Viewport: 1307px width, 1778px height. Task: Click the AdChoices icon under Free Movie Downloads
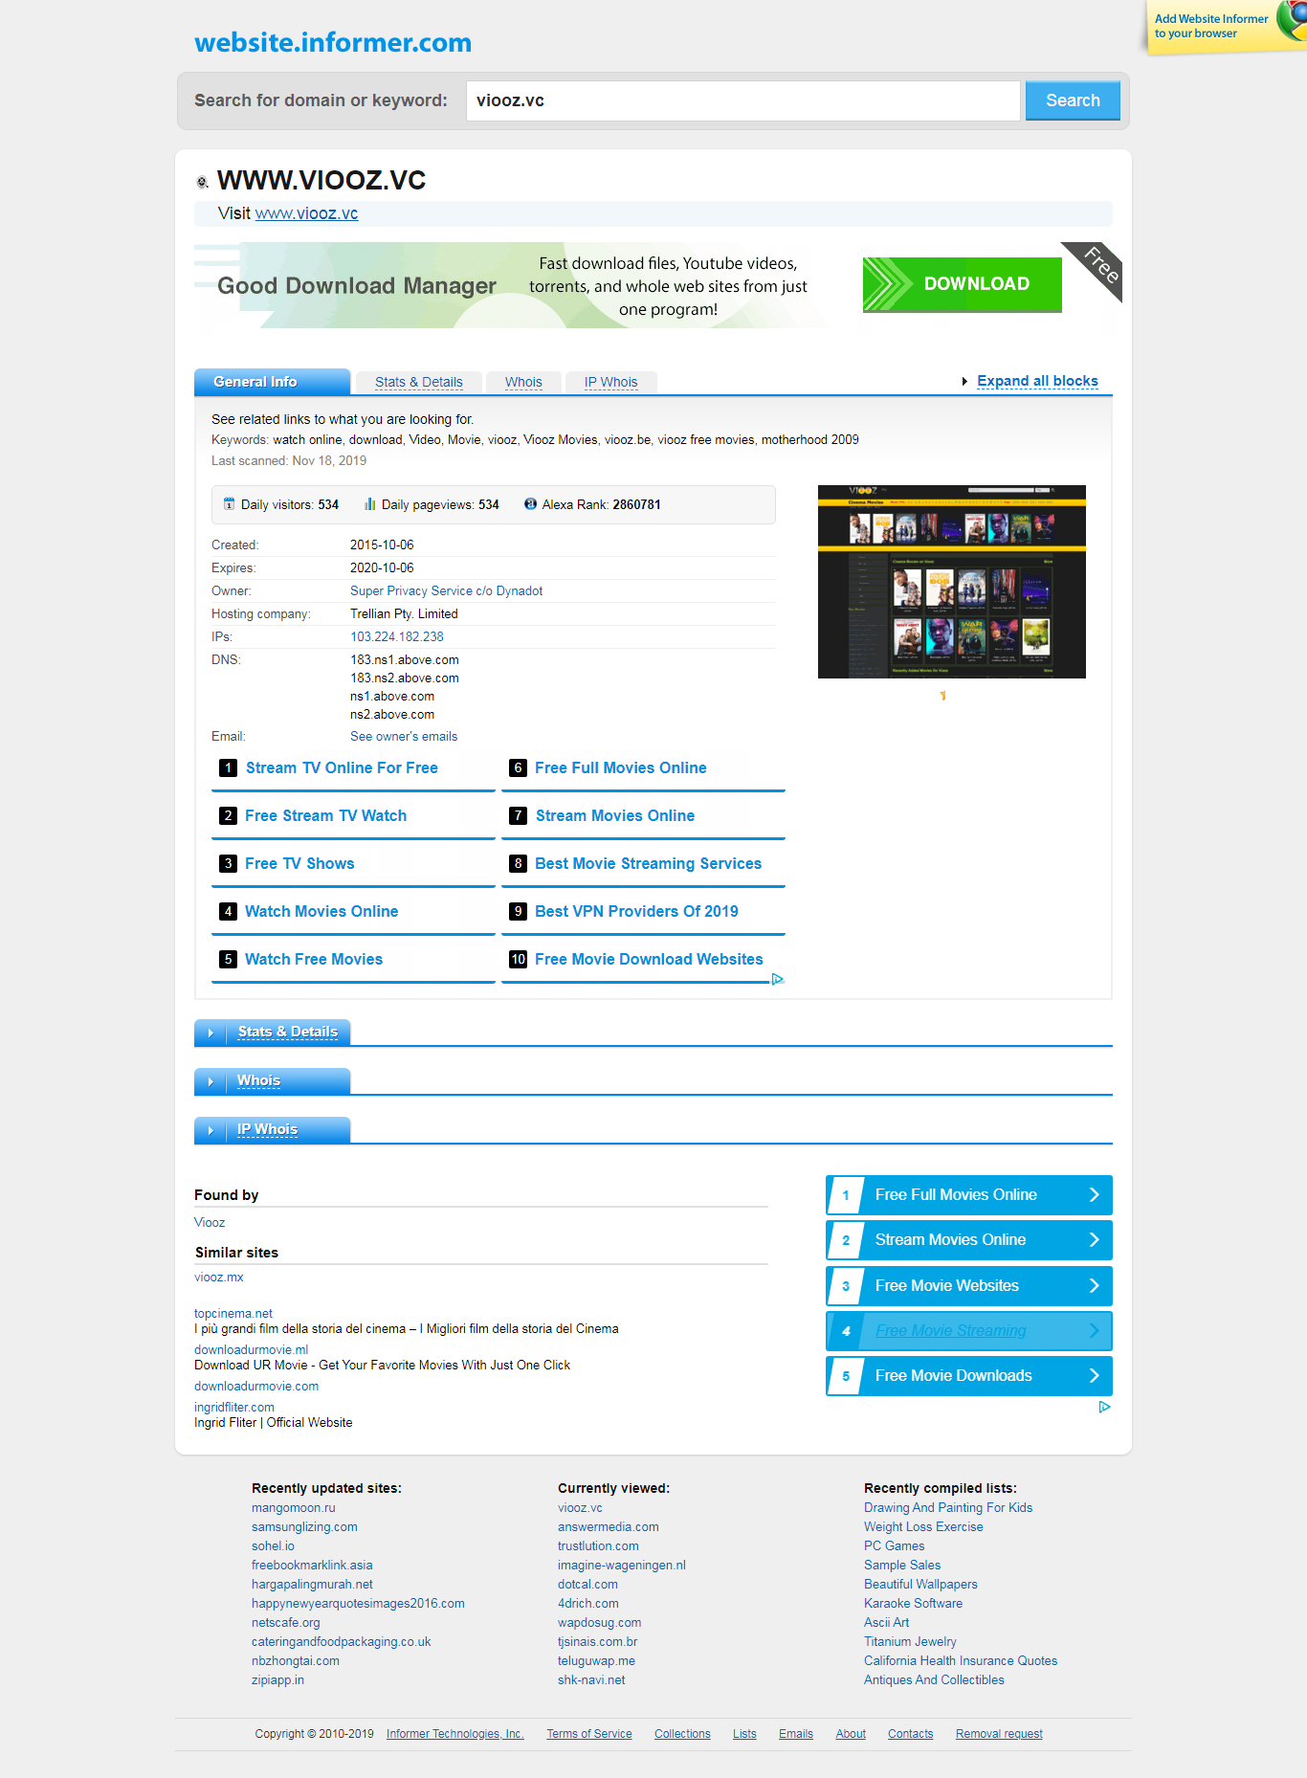[x=1104, y=1407]
